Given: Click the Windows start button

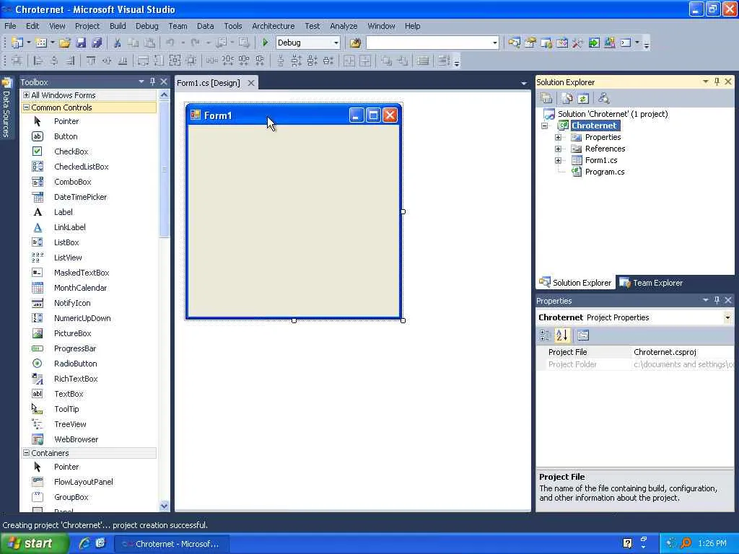Looking at the screenshot, I should point(34,544).
